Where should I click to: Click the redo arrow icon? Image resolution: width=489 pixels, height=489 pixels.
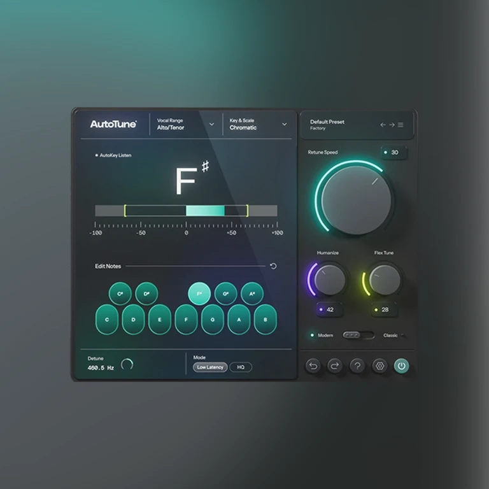[x=335, y=365]
